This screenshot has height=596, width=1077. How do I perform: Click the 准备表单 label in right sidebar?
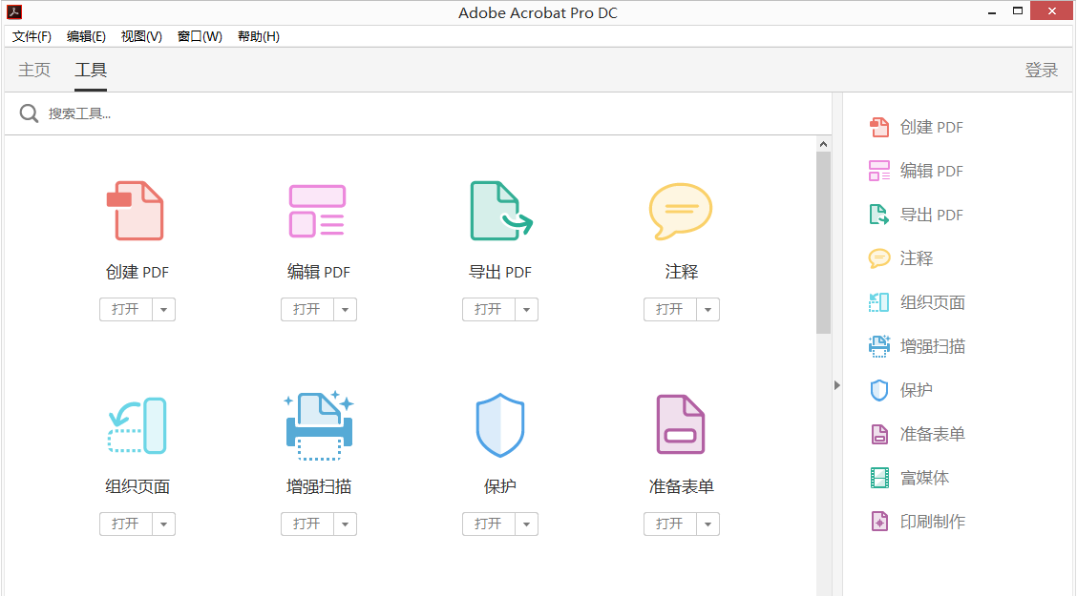point(933,434)
